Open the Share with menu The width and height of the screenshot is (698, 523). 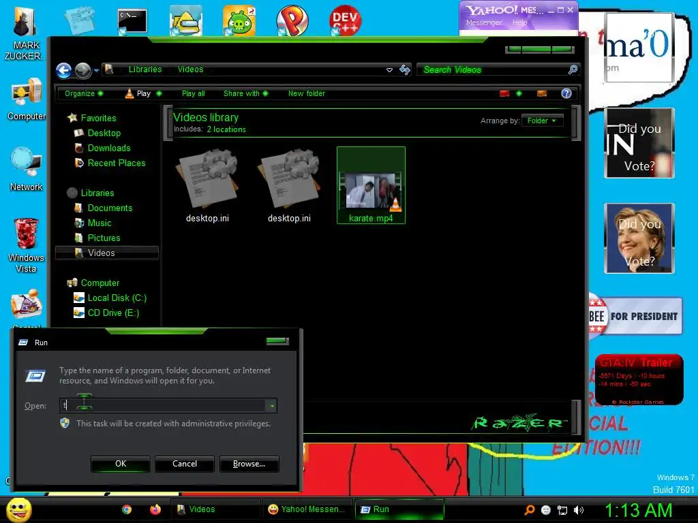coord(245,93)
